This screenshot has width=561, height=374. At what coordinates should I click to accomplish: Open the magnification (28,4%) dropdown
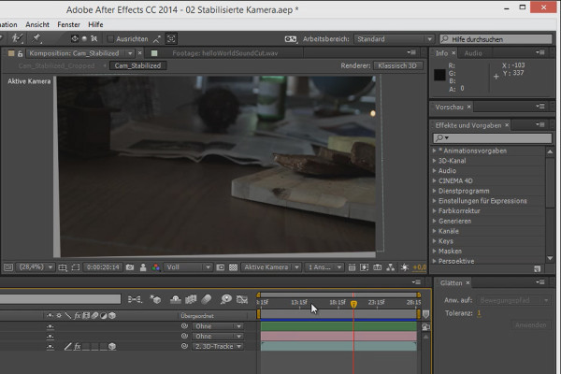(36, 267)
